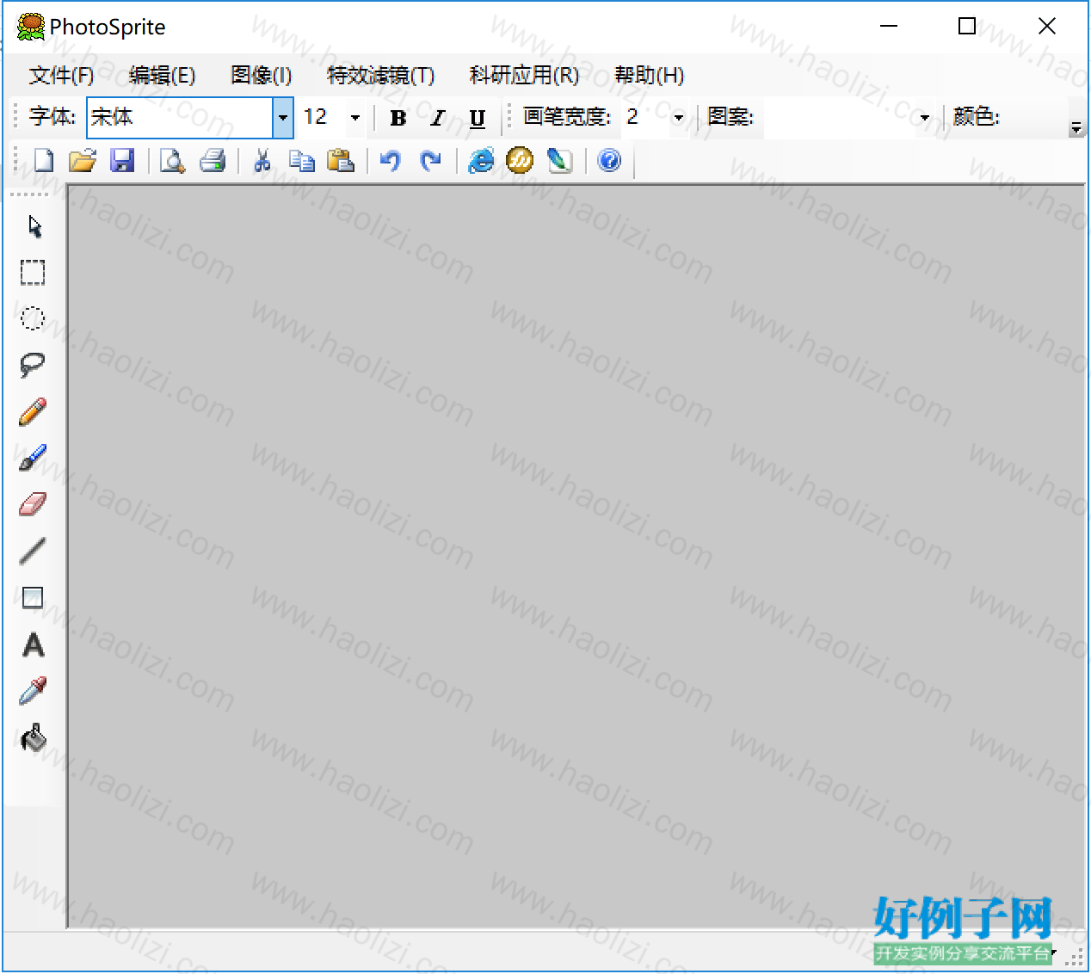The width and height of the screenshot is (1091, 974).
Task: Expand the toolbar overflow options arrow
Action: coord(1076,128)
